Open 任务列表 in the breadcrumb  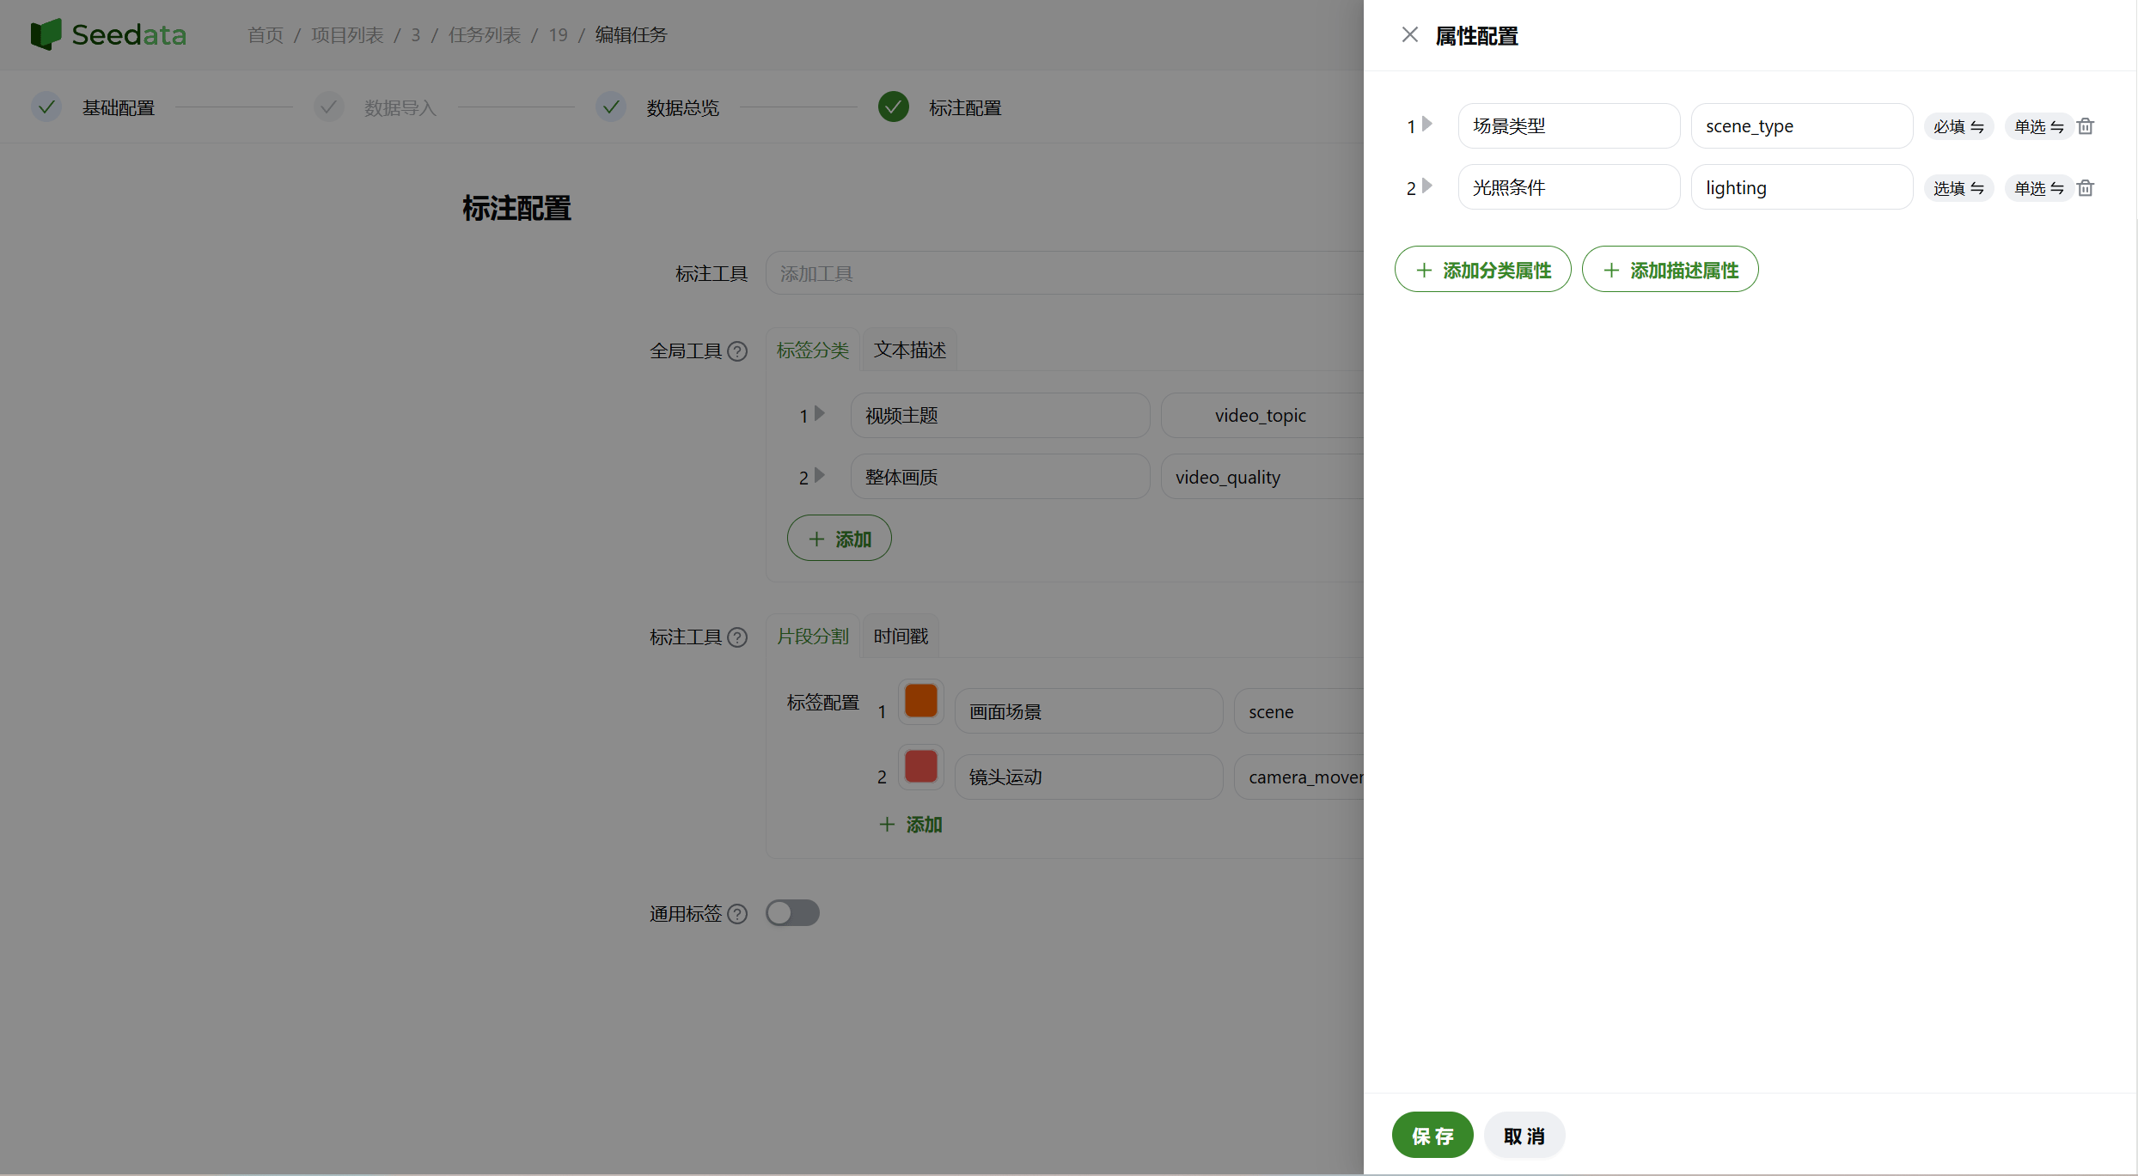(x=485, y=35)
